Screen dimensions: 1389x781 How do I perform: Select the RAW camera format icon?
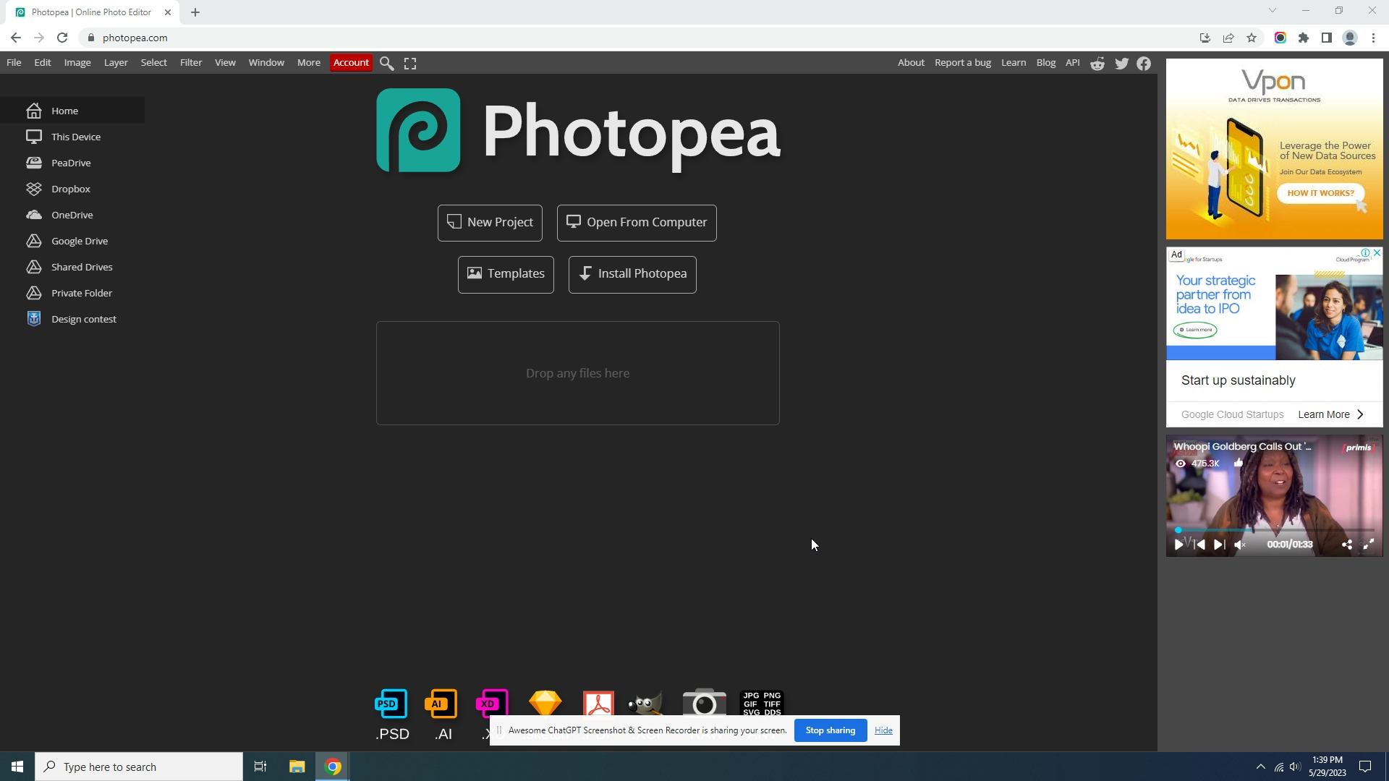703,701
